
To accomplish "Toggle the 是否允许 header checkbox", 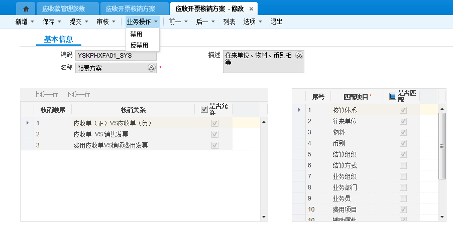I will [204, 109].
